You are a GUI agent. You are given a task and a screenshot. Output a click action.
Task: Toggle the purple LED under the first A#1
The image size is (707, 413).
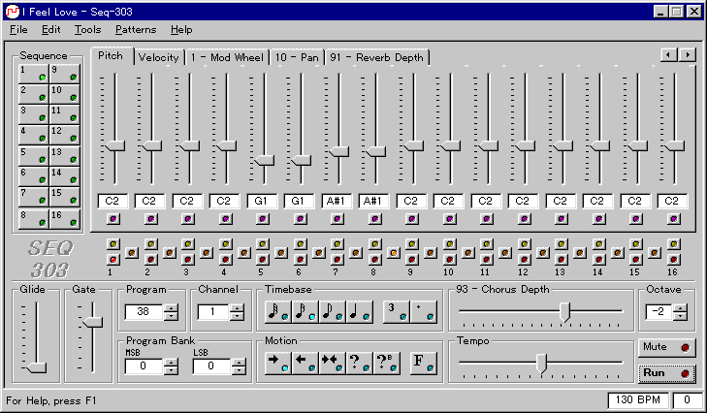coord(337,219)
